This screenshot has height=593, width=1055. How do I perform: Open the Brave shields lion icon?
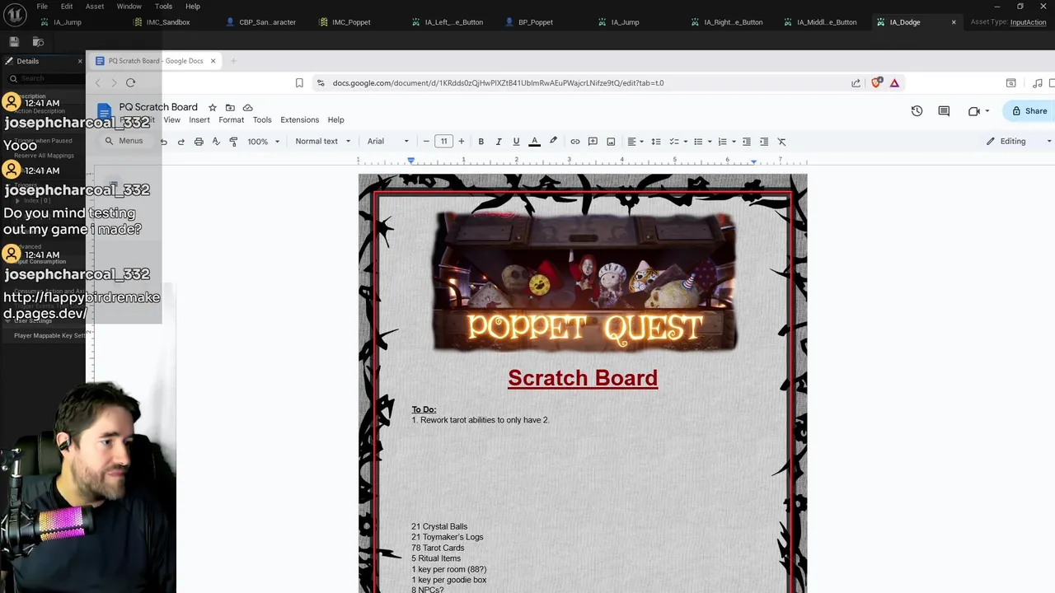click(x=877, y=82)
